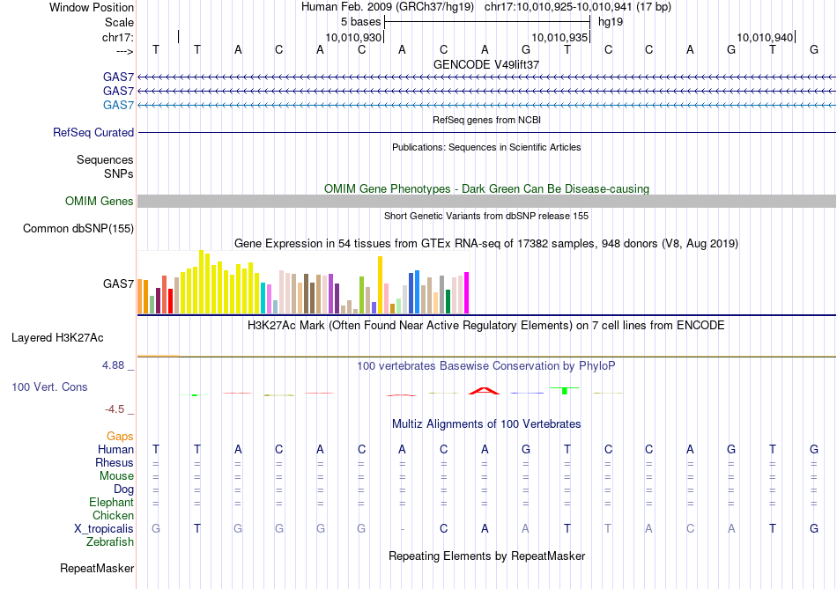This screenshot has width=837, height=589.
Task: Click the Mouse alignment row label
Action: [x=116, y=476]
